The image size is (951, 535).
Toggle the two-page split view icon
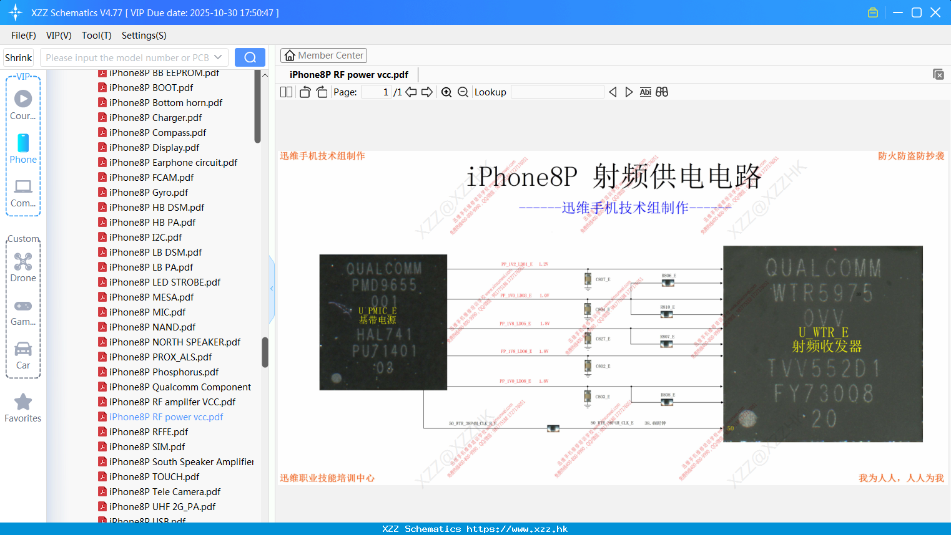[x=286, y=92]
